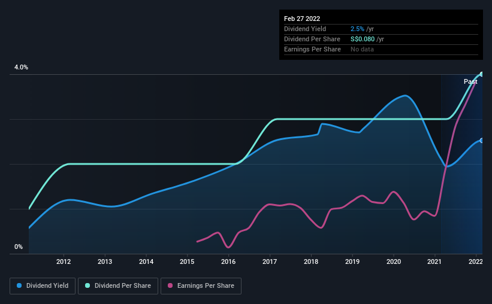Click the 2020 year label

[394, 262]
